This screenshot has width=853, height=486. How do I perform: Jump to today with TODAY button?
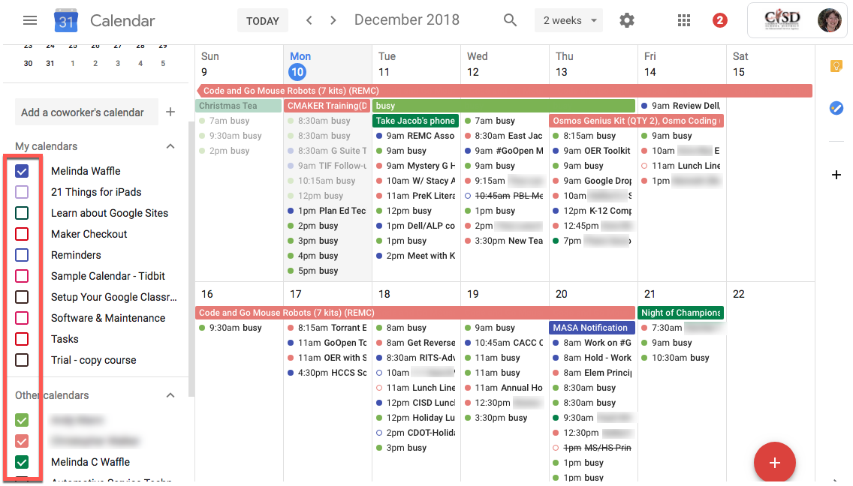263,21
